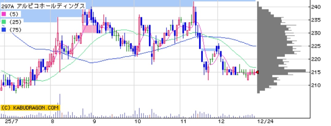Click the pink shaded gap box near September
331x126 pixels.
89,29
